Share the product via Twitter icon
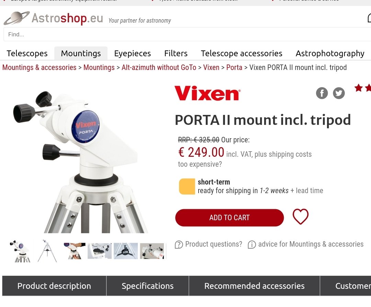 point(339,93)
